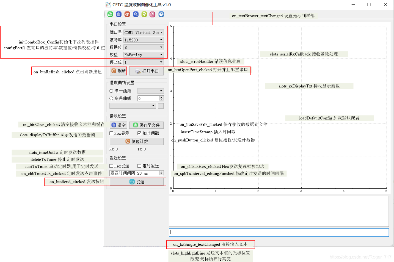Image resolution: width=394 pixels, height=262 pixels.
Task: Click the eye toolbar icon
Action: (127, 14)
